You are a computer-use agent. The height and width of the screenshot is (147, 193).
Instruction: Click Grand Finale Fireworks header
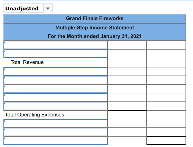point(95,18)
